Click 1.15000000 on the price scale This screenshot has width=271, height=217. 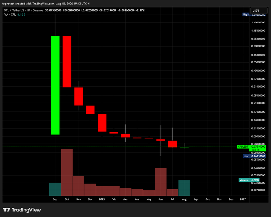click(258, 31)
